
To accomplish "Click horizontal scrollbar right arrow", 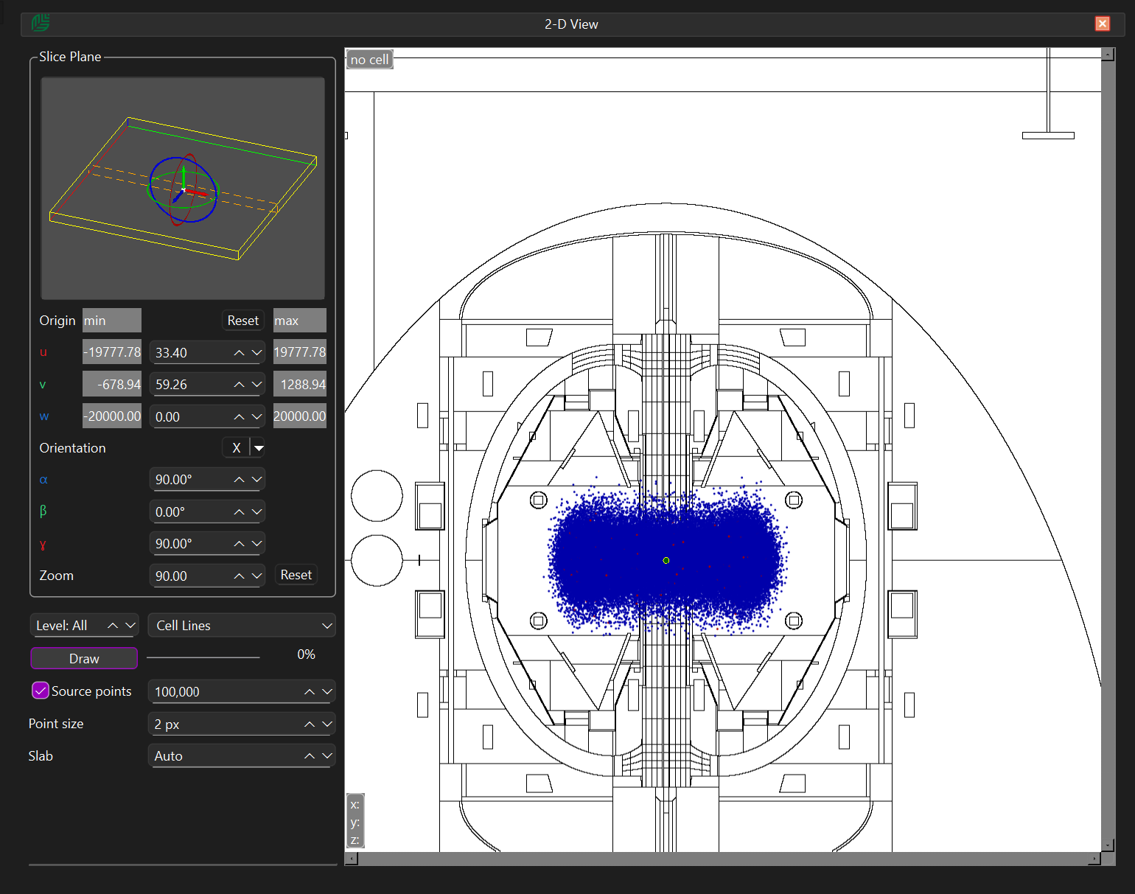I will point(1094,859).
